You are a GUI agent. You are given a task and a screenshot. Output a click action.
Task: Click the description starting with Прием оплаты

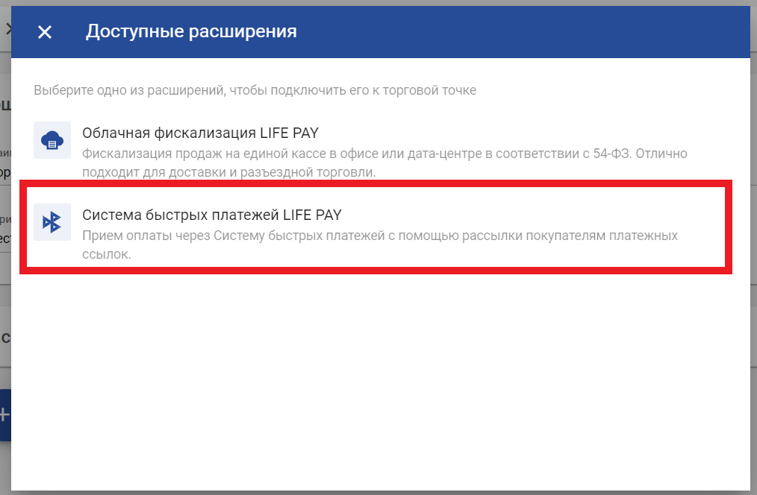tap(380, 245)
